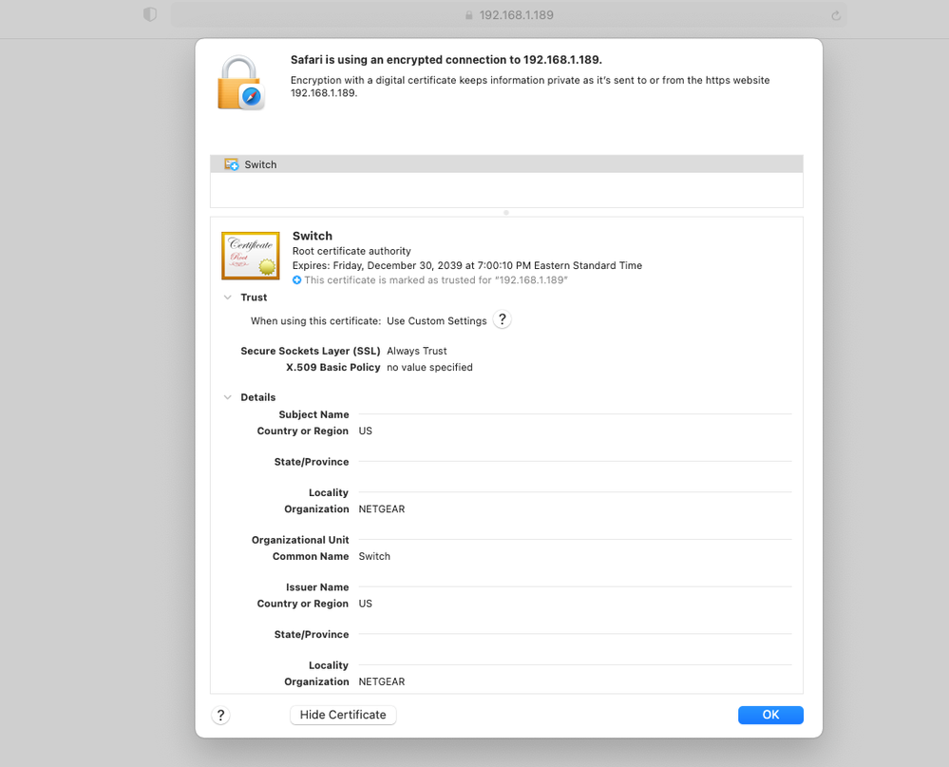
Task: Open the SSL Always Trust dropdown
Action: click(x=416, y=351)
